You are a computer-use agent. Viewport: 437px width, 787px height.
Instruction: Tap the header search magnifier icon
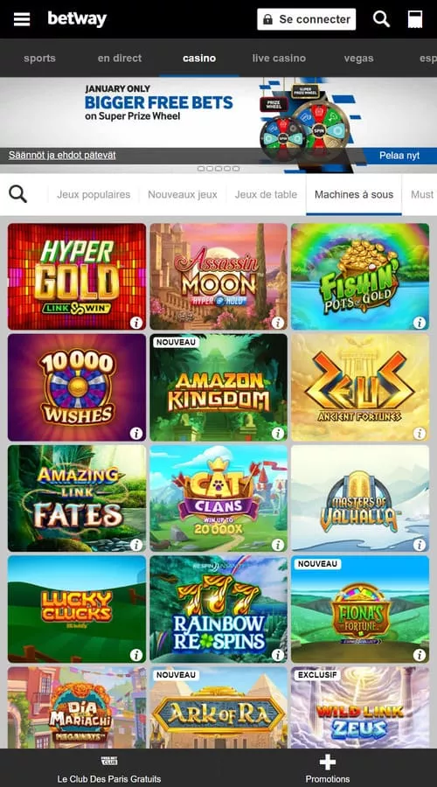tap(381, 19)
